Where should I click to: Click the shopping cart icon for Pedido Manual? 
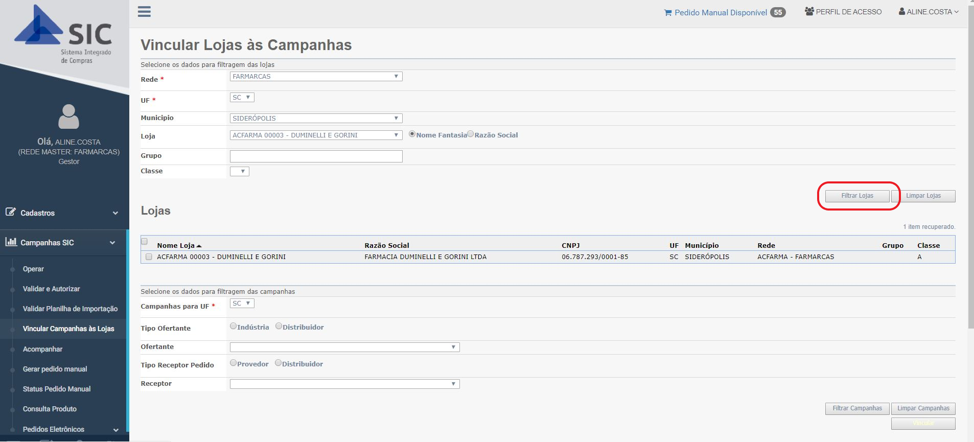coord(668,13)
